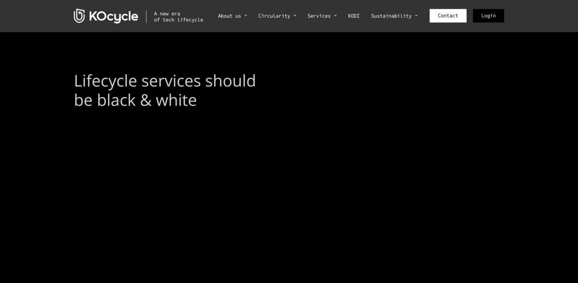
Task: Click the KOcycle wordmark text
Action: click(113, 16)
